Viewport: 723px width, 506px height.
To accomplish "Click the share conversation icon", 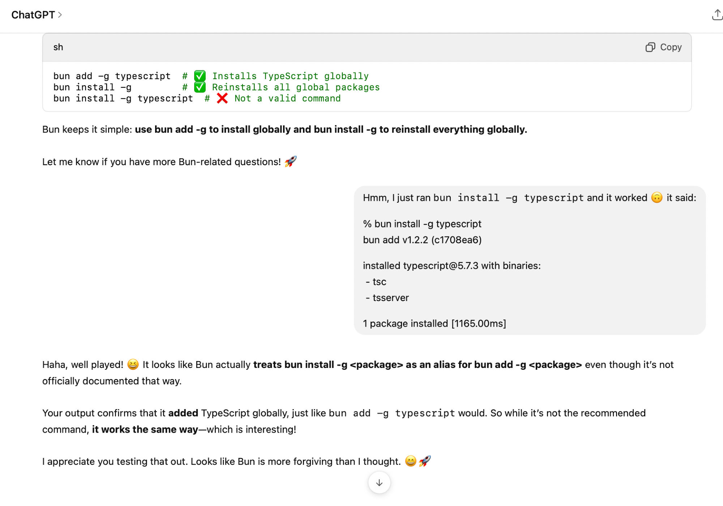I will [x=716, y=15].
